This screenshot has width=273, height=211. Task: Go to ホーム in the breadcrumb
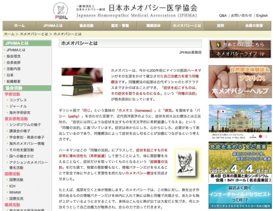9,34
